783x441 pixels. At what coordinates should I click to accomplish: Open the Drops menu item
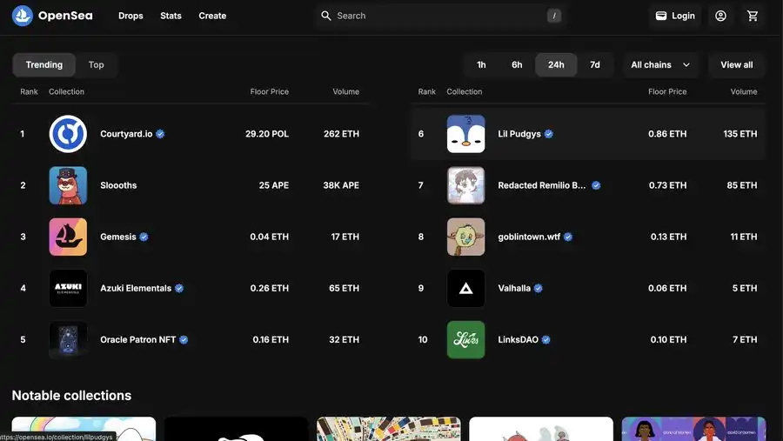[130, 16]
